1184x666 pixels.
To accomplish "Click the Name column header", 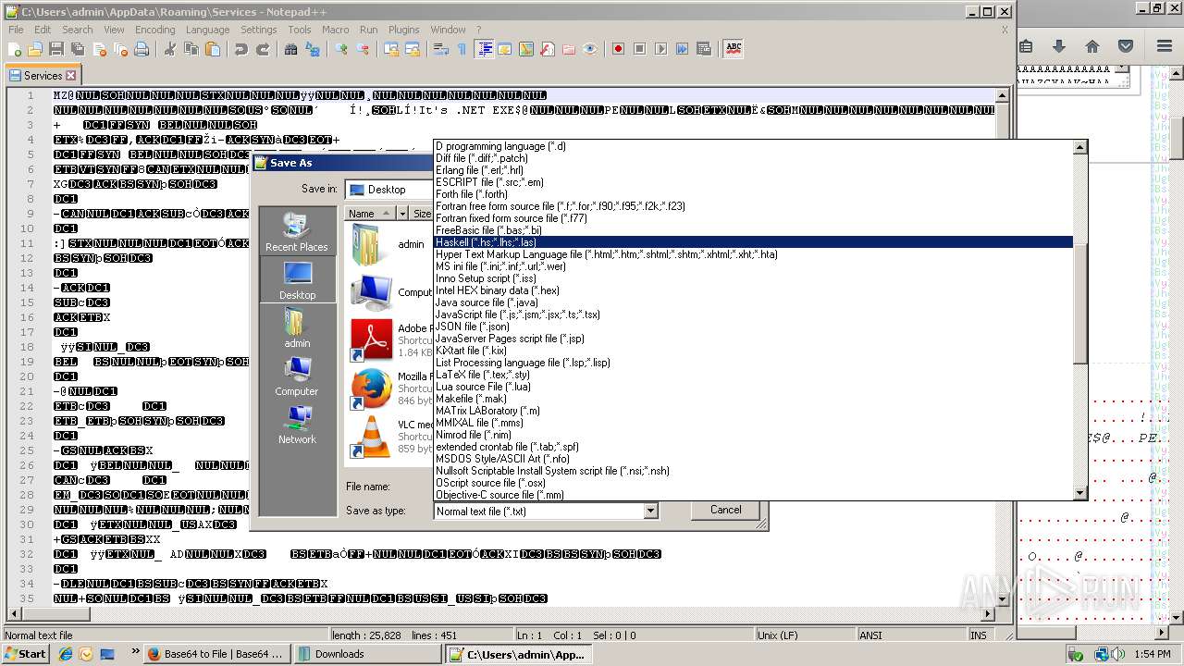I will pyautogui.click(x=370, y=214).
